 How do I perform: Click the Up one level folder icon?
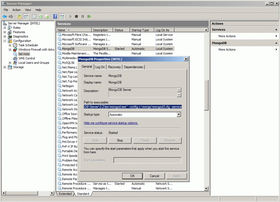[19, 17]
